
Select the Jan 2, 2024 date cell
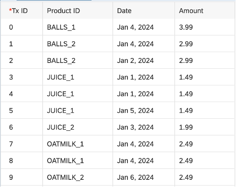click(x=144, y=61)
